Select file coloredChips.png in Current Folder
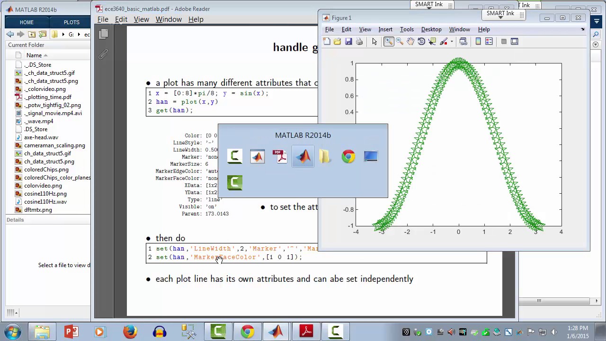 tap(46, 170)
